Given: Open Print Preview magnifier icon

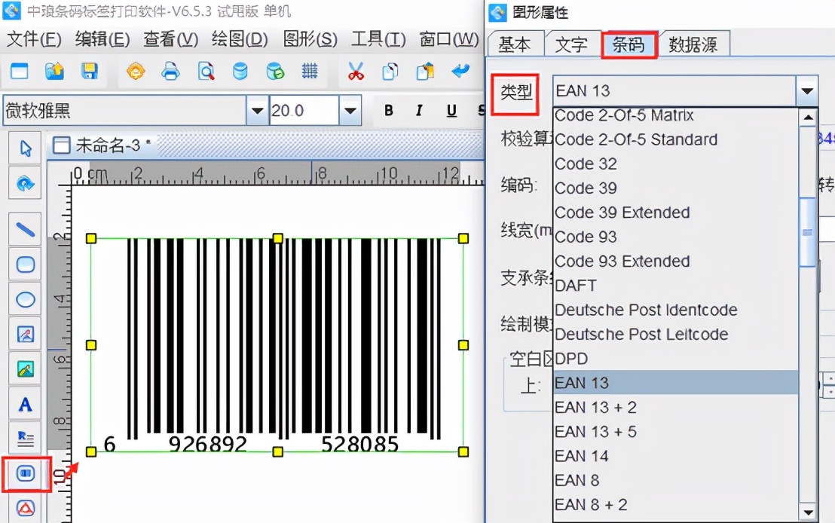Looking at the screenshot, I should click(x=206, y=71).
